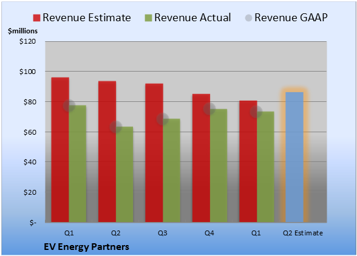Click the '$60' y-axis value
This screenshot has height=256, width=357.
(30, 132)
